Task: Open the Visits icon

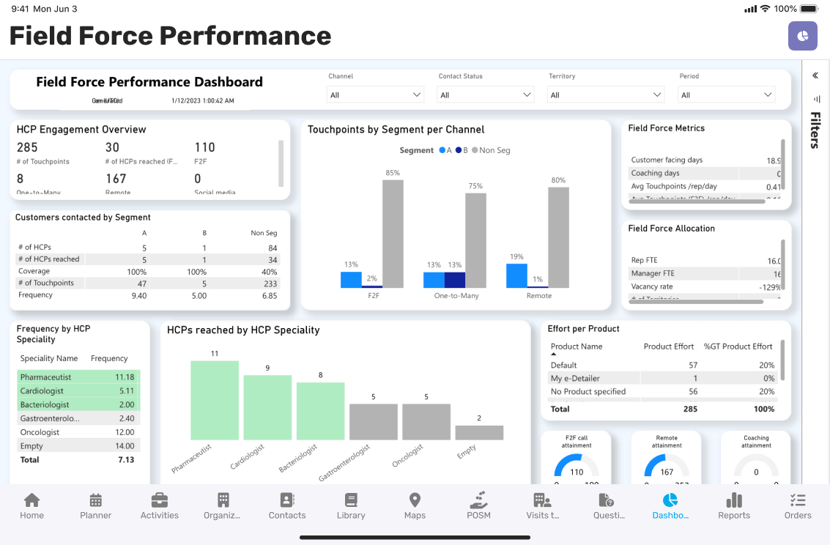Action: [542, 500]
